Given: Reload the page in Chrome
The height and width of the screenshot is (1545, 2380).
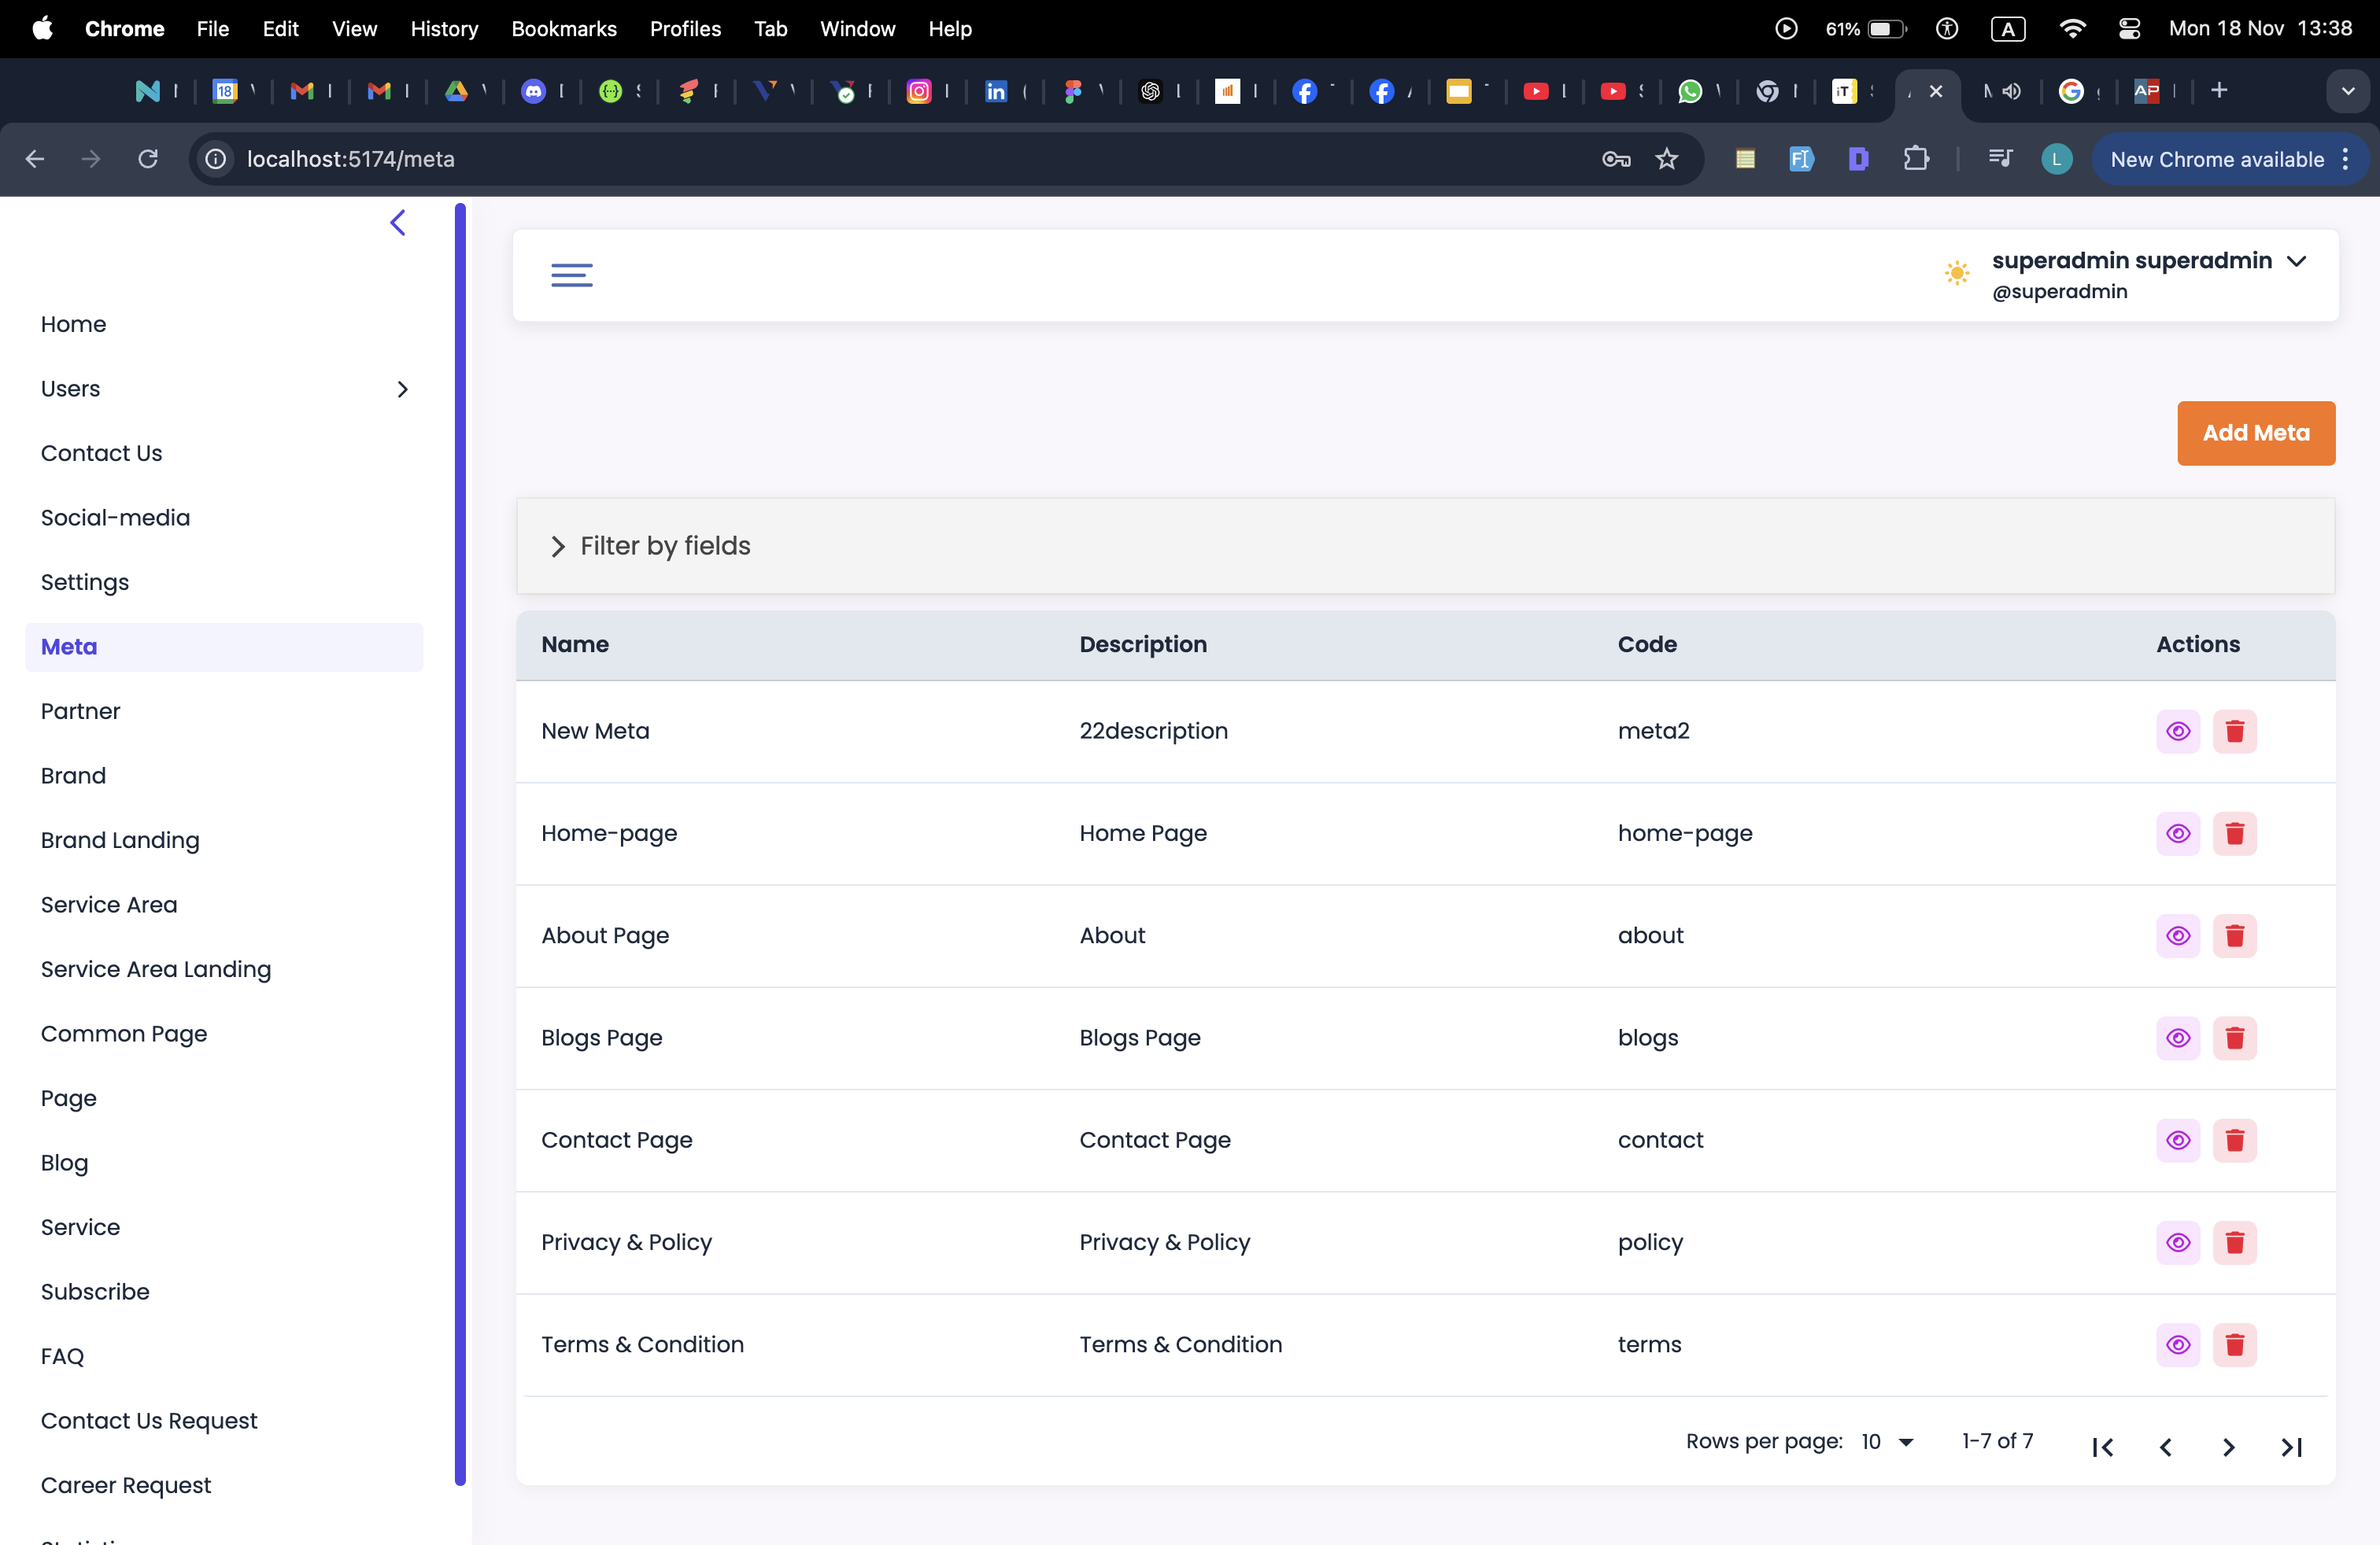Looking at the screenshot, I should [x=148, y=159].
